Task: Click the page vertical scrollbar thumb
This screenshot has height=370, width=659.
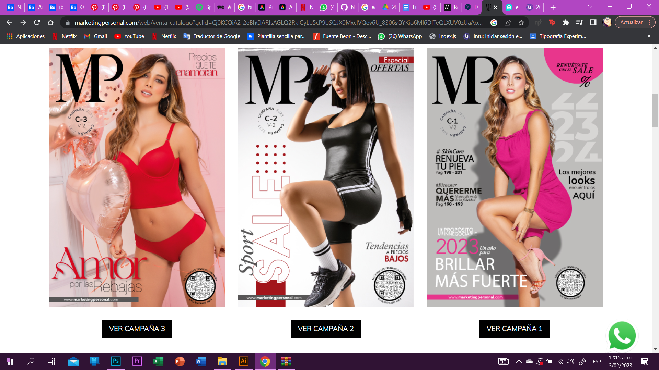Action: point(655,110)
